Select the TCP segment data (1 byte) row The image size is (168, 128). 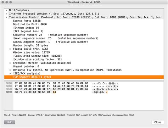[x=84, y=77]
